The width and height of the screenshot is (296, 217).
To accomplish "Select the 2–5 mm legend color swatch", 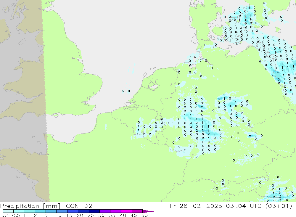I will click(40, 211).
